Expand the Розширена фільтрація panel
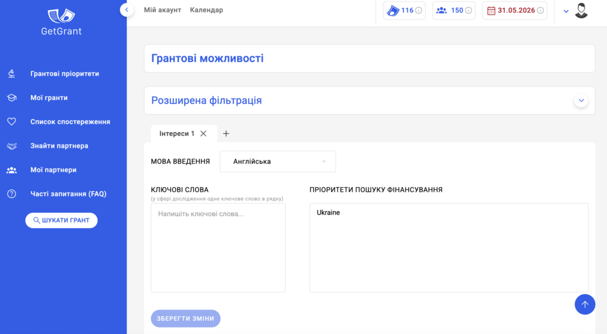Viewport: 607px width, 334px height. pos(581,101)
